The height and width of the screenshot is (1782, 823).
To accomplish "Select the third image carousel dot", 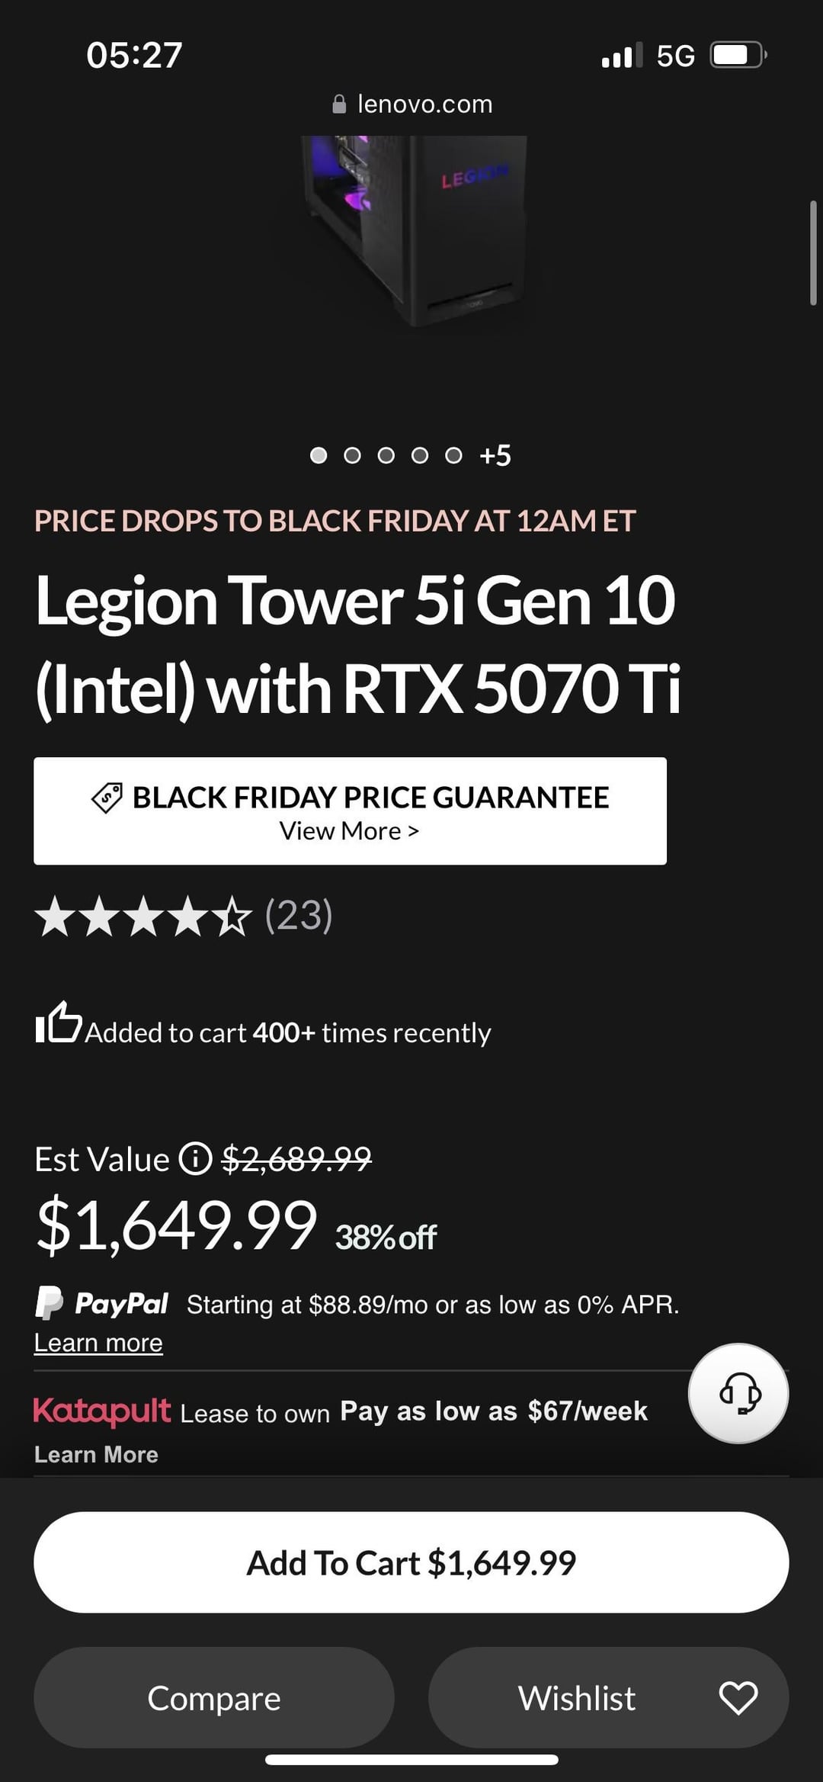I will tap(386, 455).
